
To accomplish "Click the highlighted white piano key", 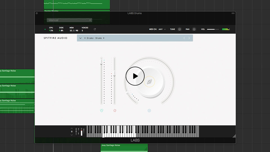I will [x=103, y=132].
